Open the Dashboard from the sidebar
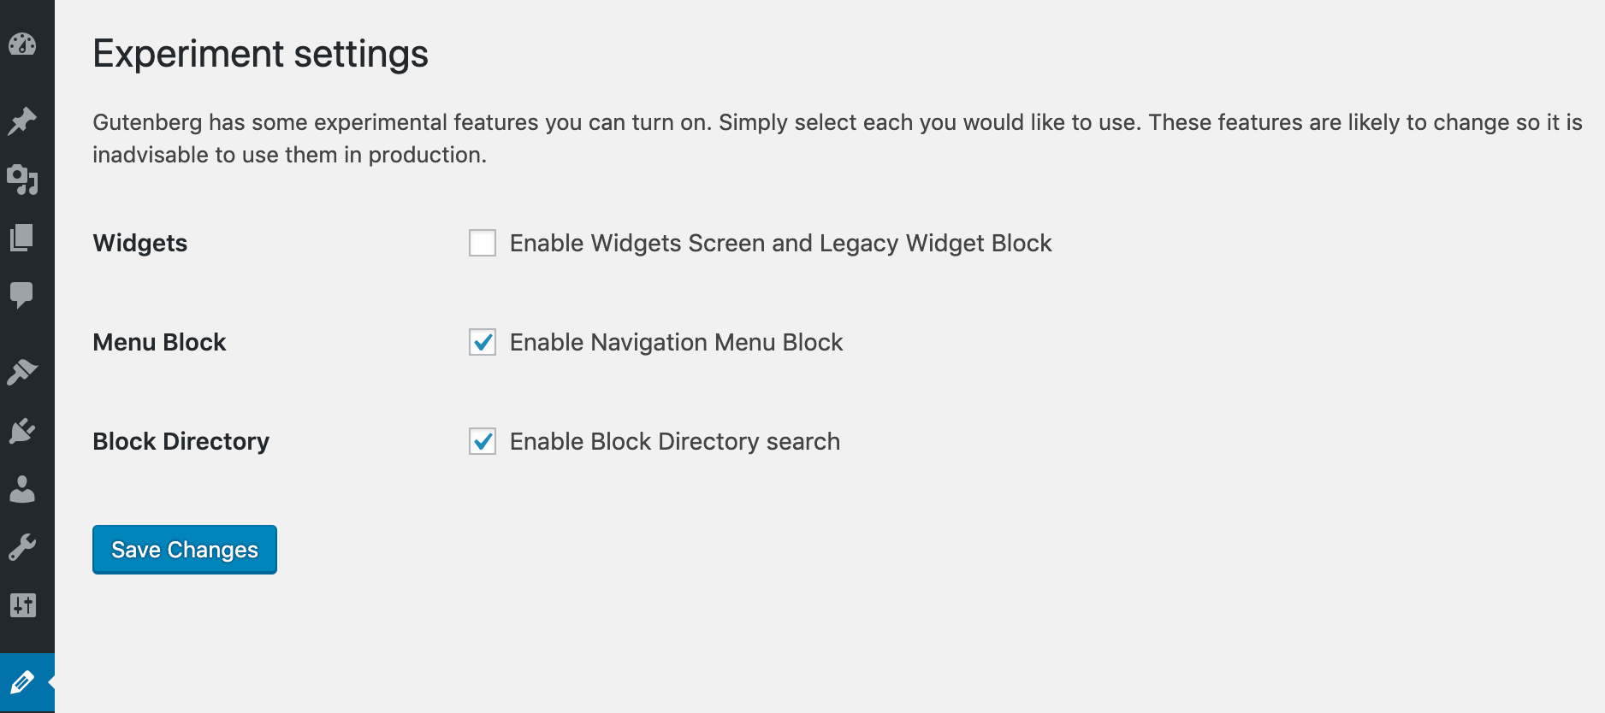This screenshot has height=713, width=1605. point(22,44)
